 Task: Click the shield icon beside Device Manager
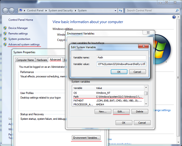tap(5, 28)
